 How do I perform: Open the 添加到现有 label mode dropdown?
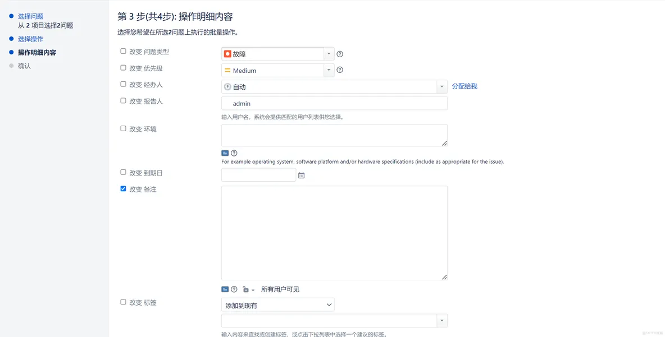(278, 305)
